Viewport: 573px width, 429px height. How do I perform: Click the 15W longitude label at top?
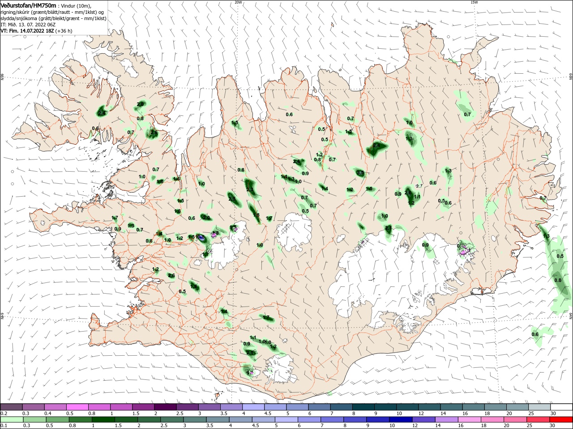[474, 2]
